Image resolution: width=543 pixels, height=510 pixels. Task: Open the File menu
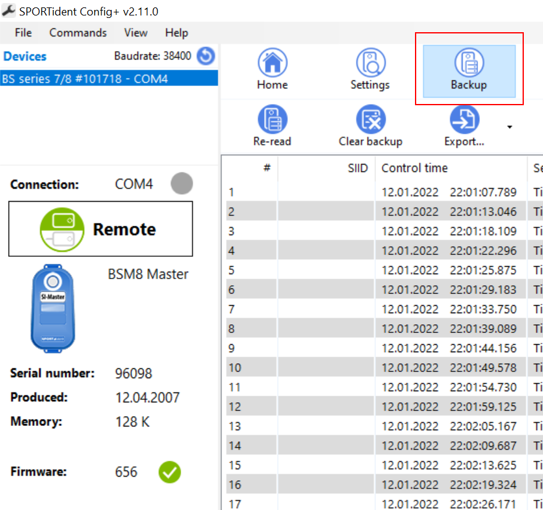(23, 33)
